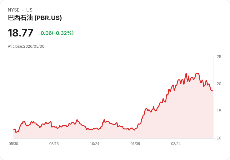
Task: Click the 18.77 current price figure
Action: pos(20,33)
